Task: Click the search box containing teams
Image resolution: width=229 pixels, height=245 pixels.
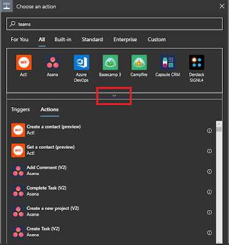Action: click(x=114, y=24)
